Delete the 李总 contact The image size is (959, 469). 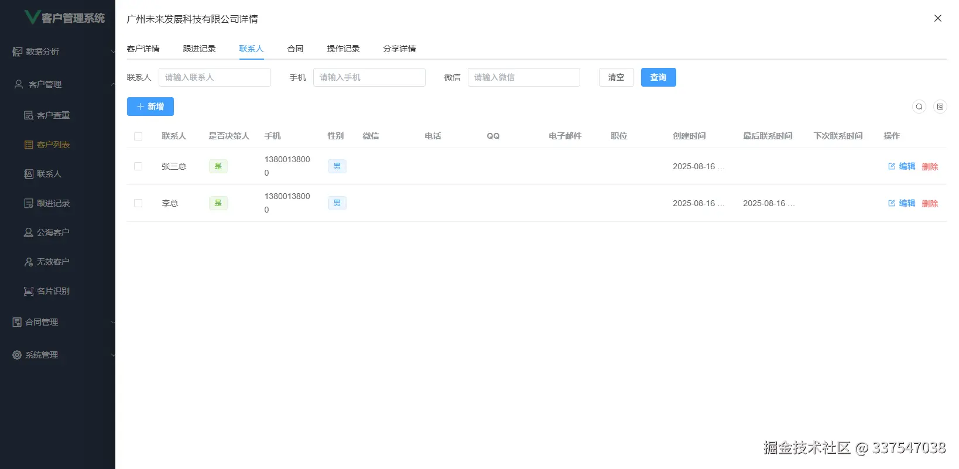point(930,203)
